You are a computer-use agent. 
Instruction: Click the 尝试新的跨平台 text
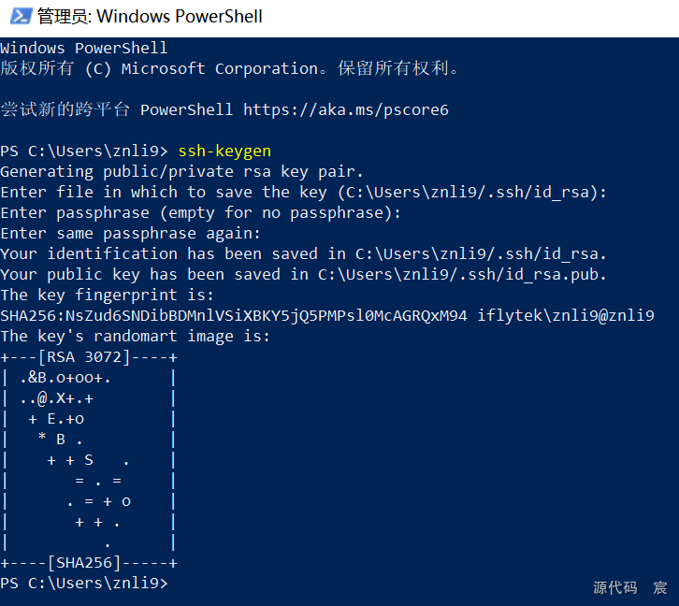[x=65, y=109]
